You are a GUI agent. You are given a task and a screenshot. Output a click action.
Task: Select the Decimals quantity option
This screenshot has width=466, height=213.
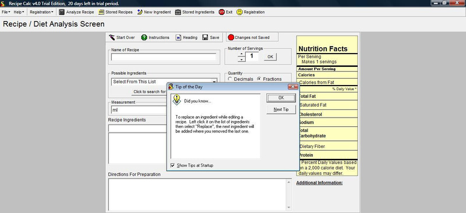point(230,79)
